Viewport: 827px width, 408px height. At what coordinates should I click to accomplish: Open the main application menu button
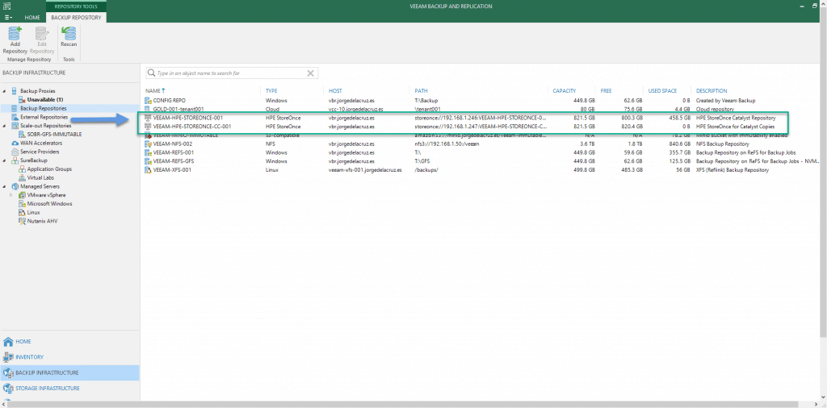click(x=8, y=18)
